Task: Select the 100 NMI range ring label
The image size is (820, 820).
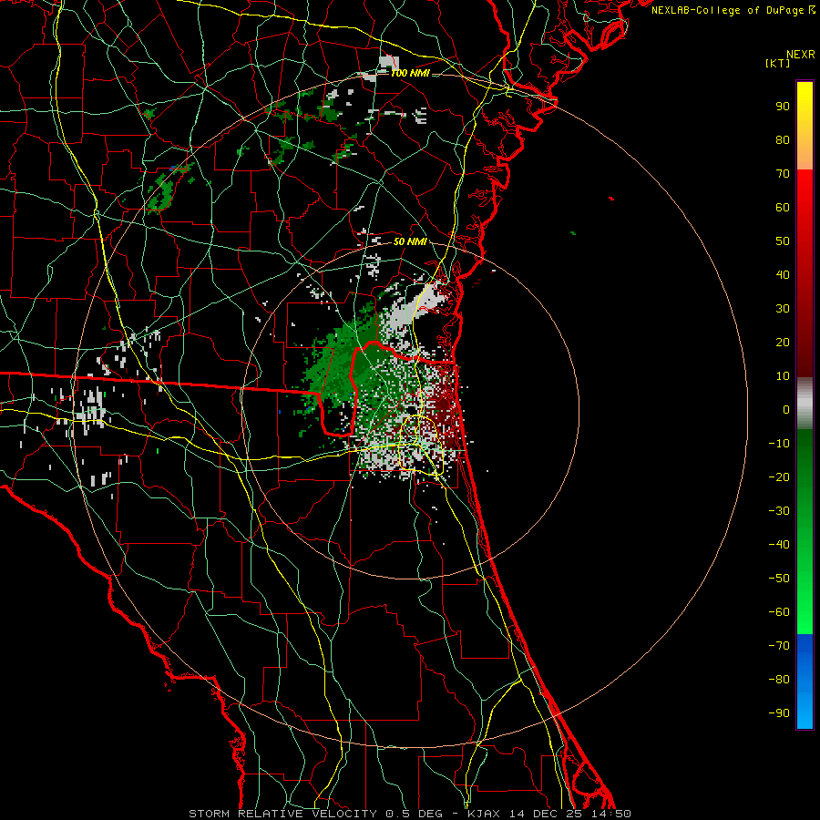Action: click(x=411, y=73)
